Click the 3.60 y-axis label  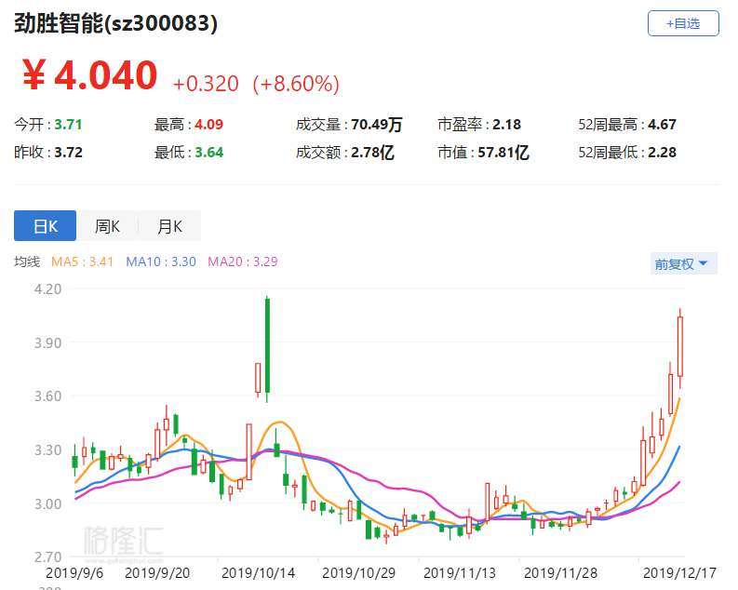point(48,396)
